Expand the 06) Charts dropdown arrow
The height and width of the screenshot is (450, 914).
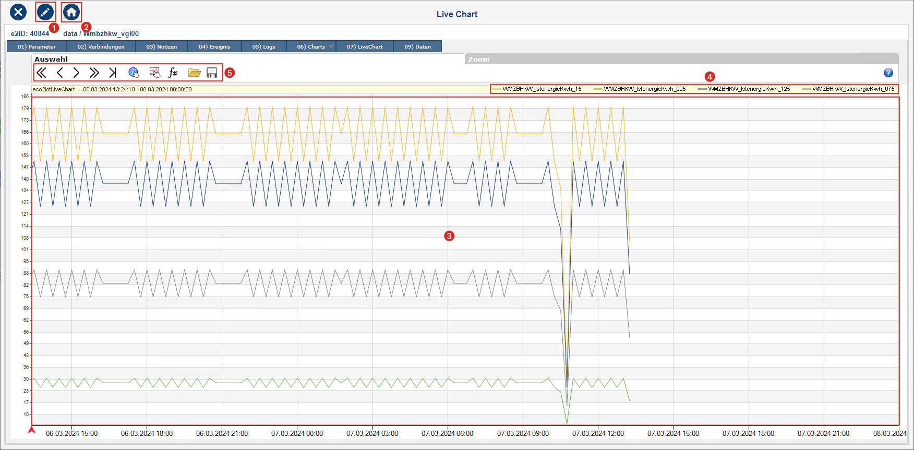tap(331, 47)
